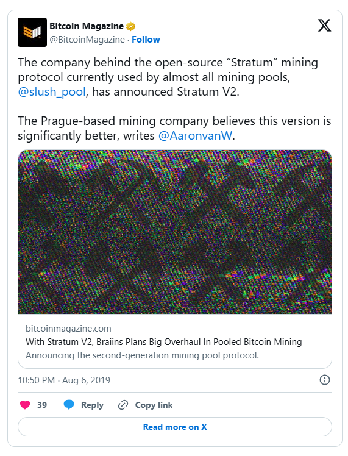348x456 pixels.
Task: Click the blue reply bubble icon
Action: (69, 405)
